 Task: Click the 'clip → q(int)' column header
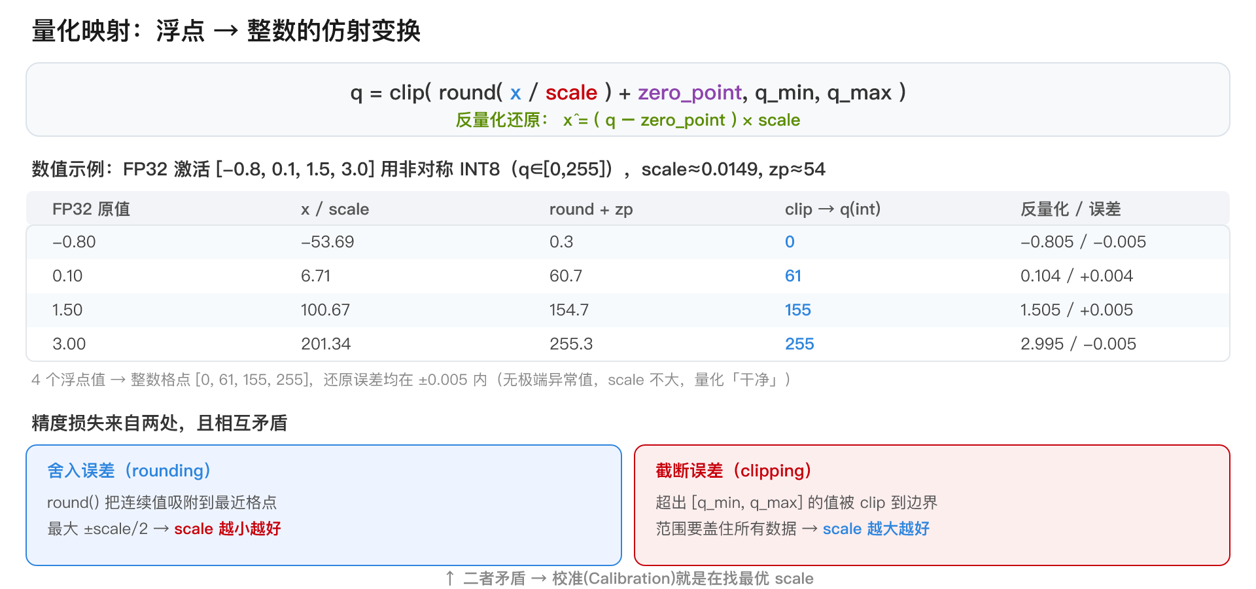pyautogui.click(x=833, y=209)
